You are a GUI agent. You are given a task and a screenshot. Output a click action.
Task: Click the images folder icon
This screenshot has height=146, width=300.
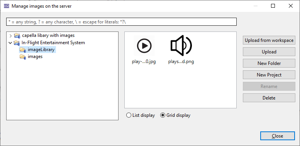pos(23,57)
